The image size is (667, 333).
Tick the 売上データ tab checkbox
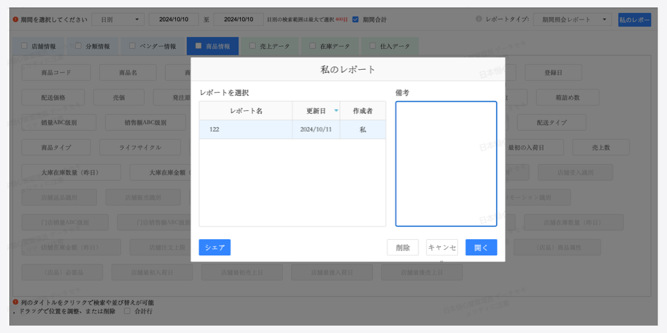pos(253,46)
